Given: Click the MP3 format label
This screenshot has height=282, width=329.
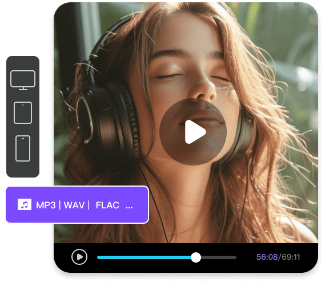Looking at the screenshot, I should click(46, 205).
